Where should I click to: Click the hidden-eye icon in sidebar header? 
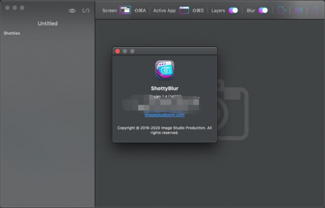[72, 11]
